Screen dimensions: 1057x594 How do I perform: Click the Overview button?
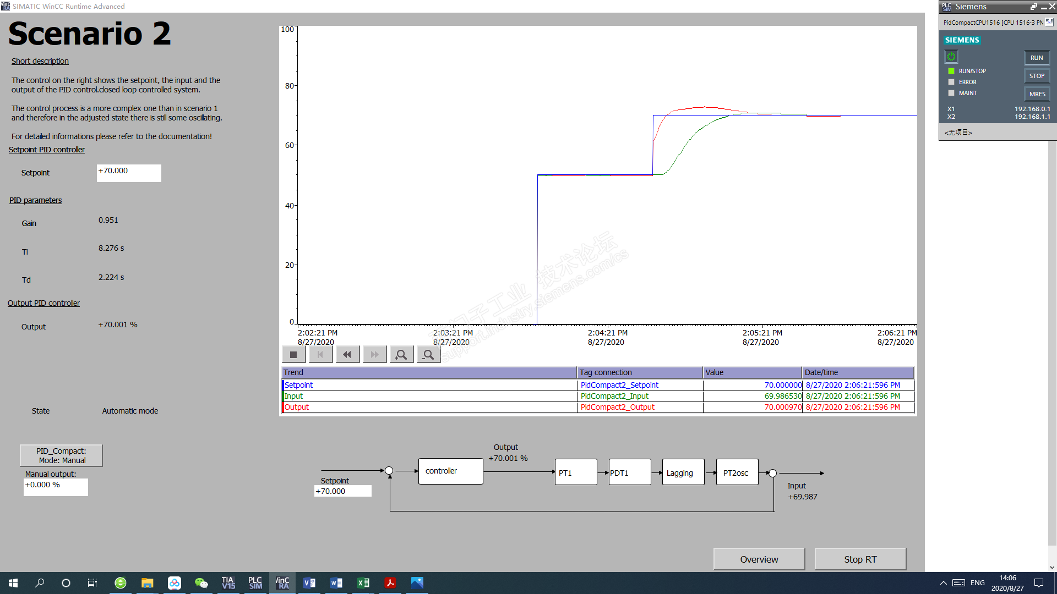tap(759, 559)
